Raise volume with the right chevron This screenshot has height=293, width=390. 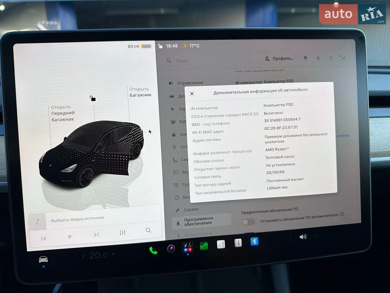point(316,235)
